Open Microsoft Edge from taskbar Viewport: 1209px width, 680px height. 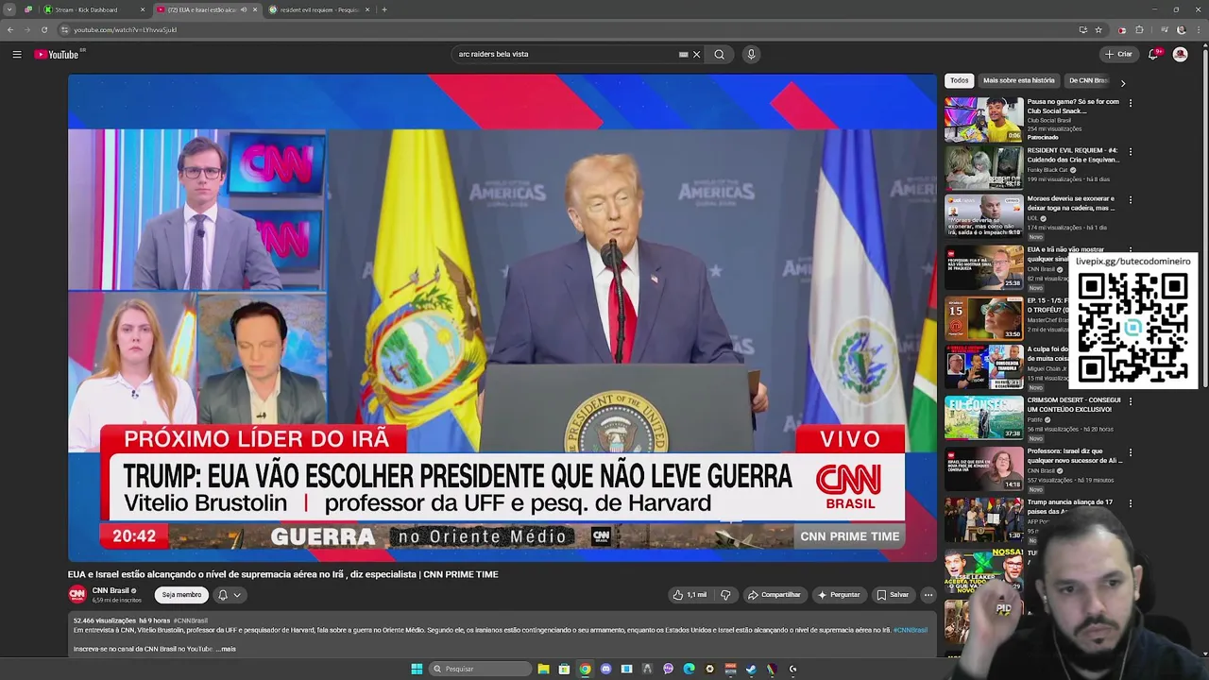pos(689,669)
